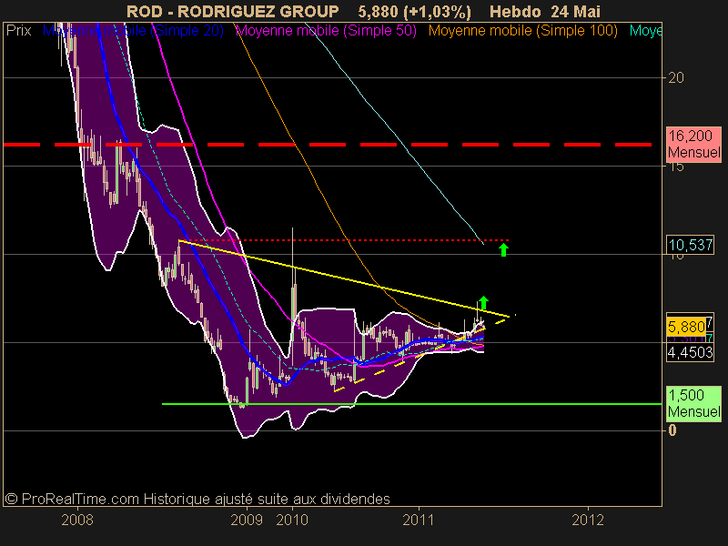Select 'Moyenne mobile (Simple 20)' legend
The image size is (728, 546).
[x=133, y=31]
